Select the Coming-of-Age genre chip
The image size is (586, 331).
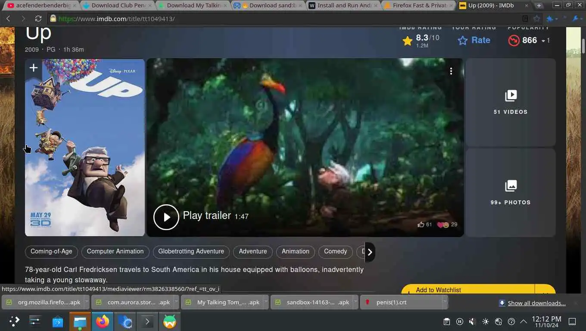[x=51, y=252]
